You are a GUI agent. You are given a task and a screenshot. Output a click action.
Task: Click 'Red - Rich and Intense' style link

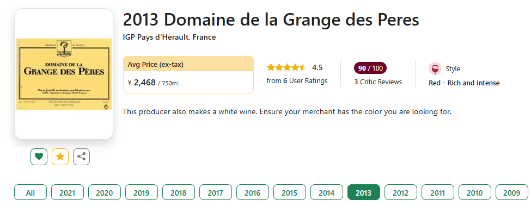pos(464,83)
